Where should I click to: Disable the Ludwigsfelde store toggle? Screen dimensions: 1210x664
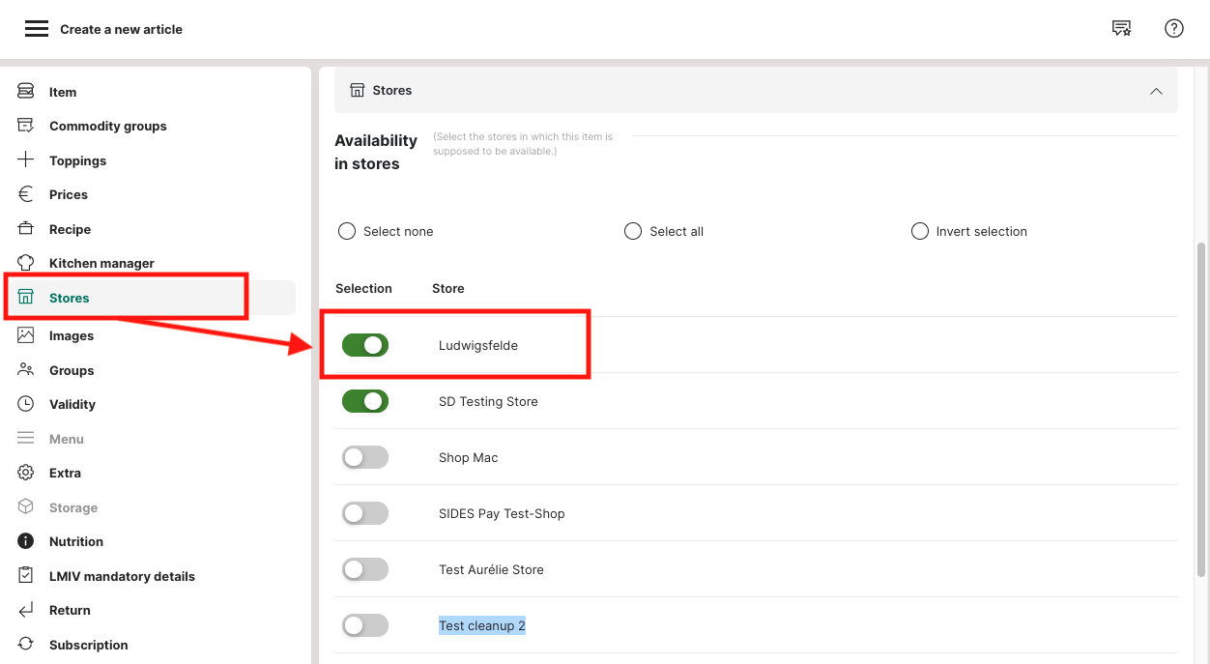[365, 345]
